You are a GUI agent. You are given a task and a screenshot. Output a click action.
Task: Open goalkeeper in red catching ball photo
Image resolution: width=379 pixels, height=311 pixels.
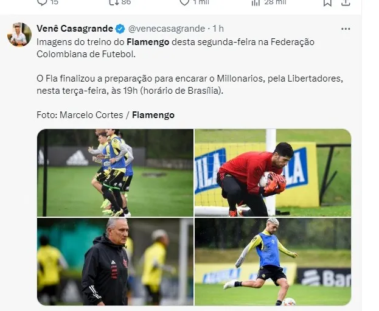click(x=273, y=173)
